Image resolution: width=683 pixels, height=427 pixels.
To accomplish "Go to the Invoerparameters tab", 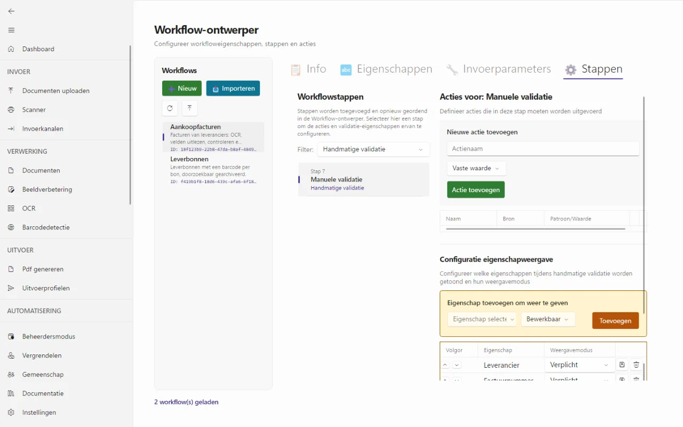I will [x=498, y=69].
